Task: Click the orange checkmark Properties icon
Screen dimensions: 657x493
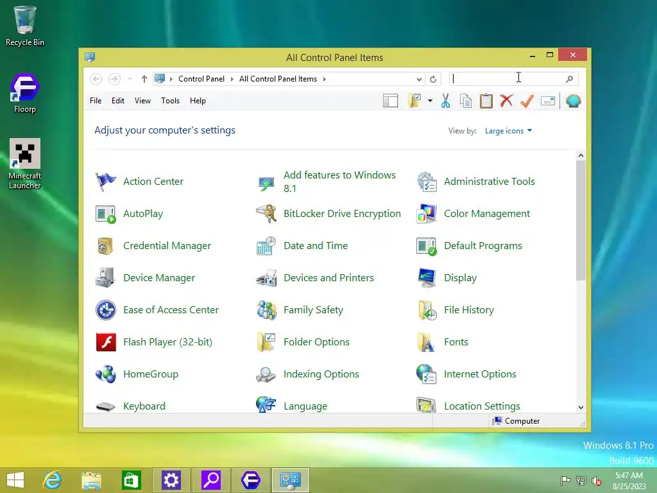Action: pos(527,101)
